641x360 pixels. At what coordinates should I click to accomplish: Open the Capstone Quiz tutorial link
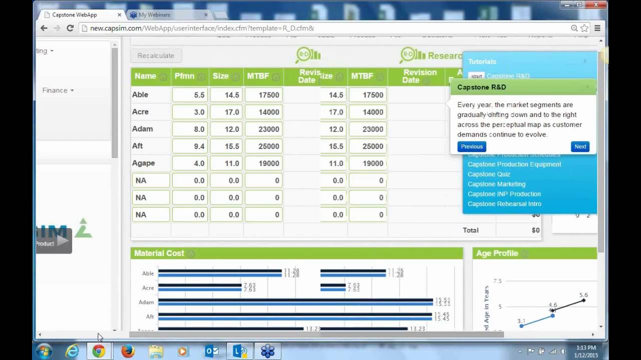tap(489, 174)
